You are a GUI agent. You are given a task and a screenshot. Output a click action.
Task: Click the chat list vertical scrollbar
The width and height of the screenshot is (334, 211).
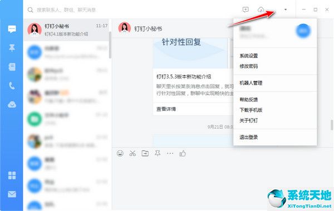point(110,45)
